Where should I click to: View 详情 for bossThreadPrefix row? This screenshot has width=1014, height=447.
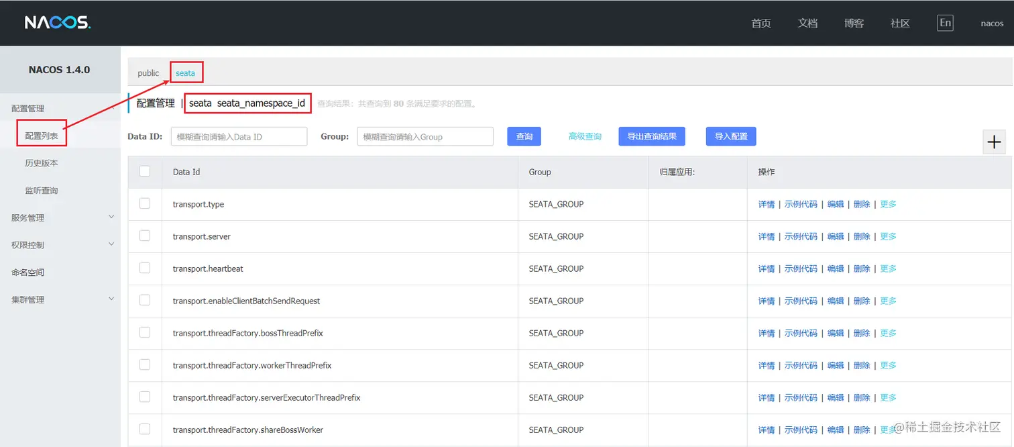pos(767,333)
